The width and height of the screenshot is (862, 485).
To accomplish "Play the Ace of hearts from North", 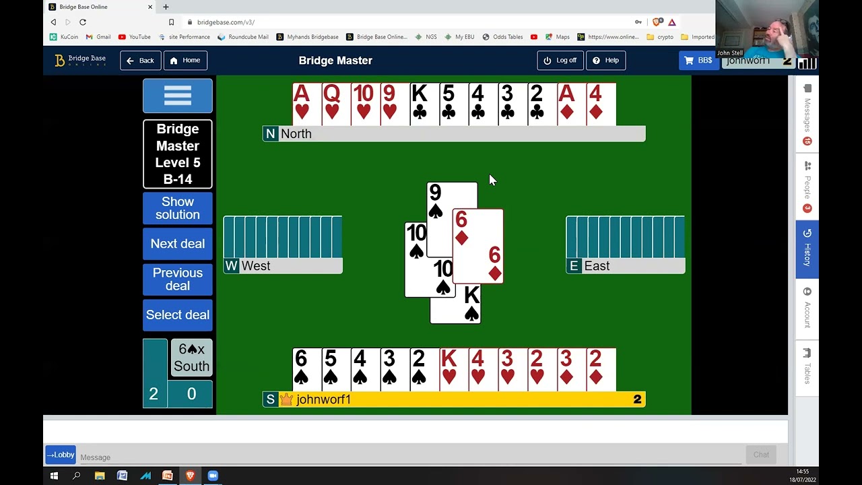I will click(306, 104).
